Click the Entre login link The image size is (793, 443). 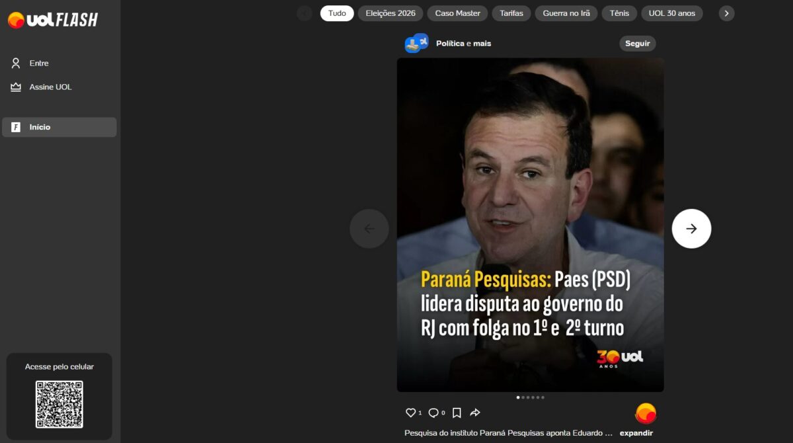point(39,63)
